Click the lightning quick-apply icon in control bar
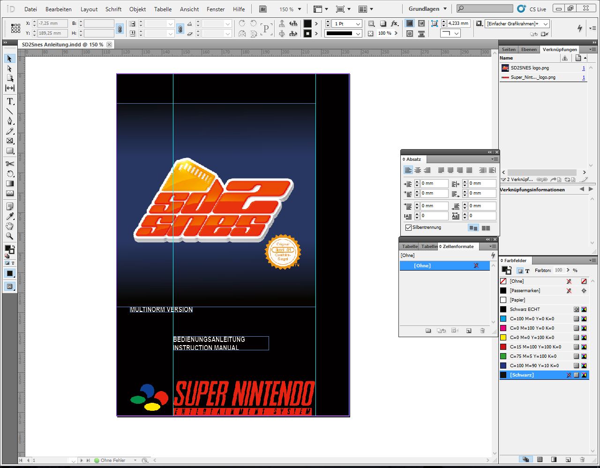The height and width of the screenshot is (468, 600). pos(580,28)
